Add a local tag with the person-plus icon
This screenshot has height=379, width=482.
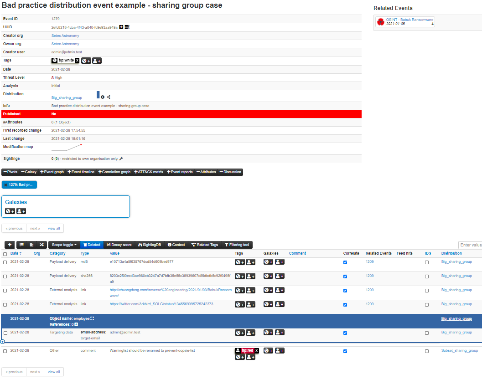point(97,60)
